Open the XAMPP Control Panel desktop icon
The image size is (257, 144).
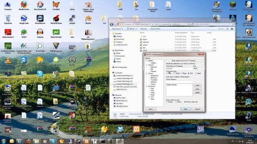tap(137, 130)
